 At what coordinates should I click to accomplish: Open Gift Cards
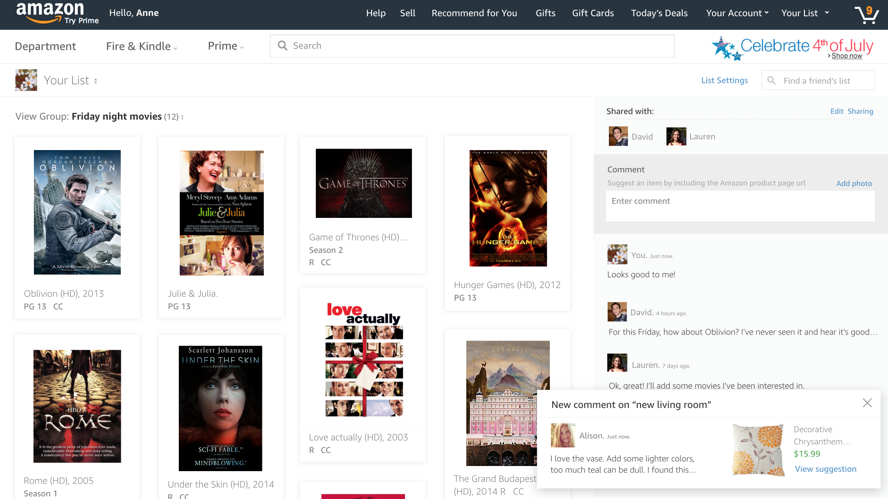[593, 13]
